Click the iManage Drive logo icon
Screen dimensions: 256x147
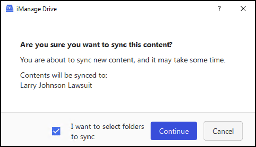(10, 9)
